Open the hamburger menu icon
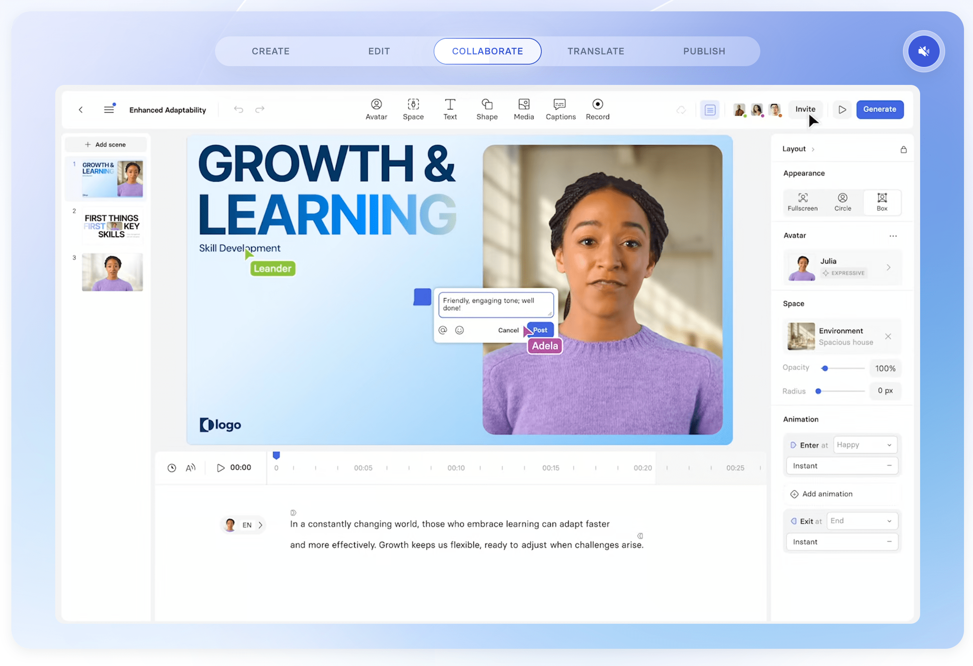The width and height of the screenshot is (973, 666). [109, 109]
